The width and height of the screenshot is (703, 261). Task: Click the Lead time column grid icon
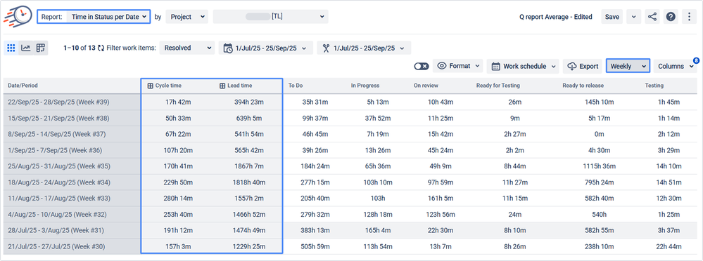tap(222, 86)
